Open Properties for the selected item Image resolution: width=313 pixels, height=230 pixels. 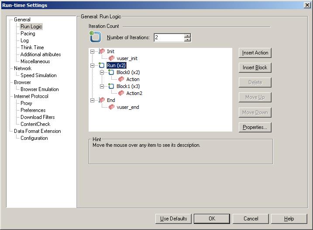click(255, 127)
